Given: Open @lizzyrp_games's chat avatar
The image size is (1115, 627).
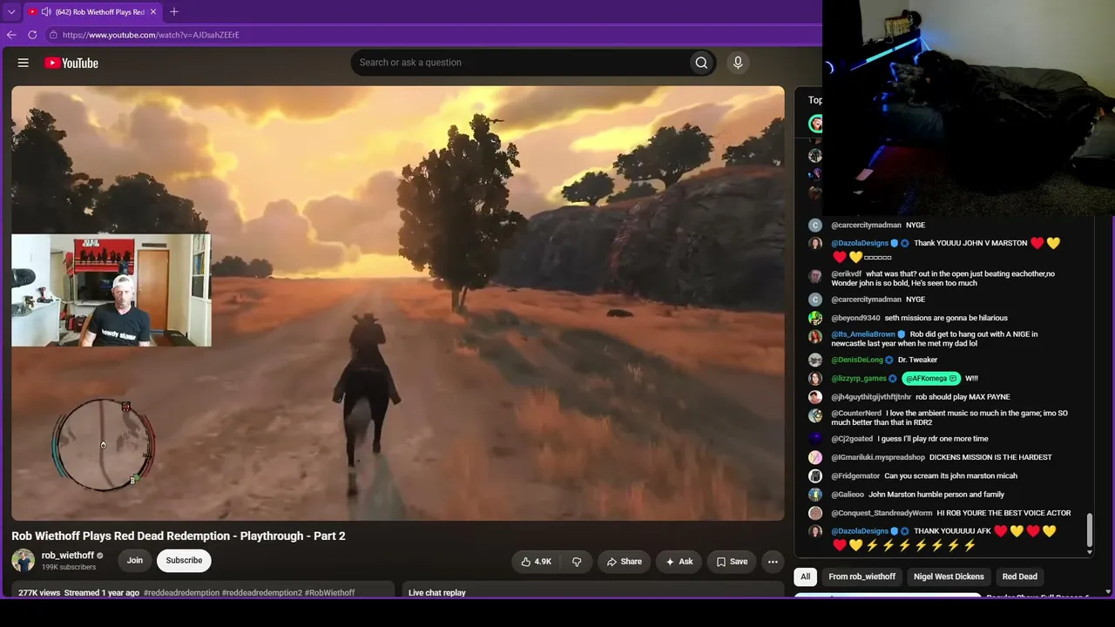Looking at the screenshot, I should pos(815,379).
